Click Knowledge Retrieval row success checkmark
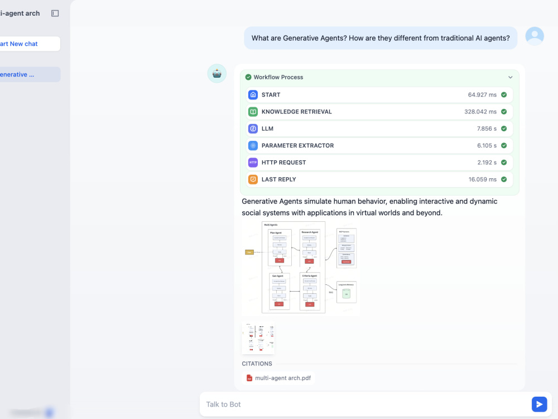558x419 pixels. point(504,112)
